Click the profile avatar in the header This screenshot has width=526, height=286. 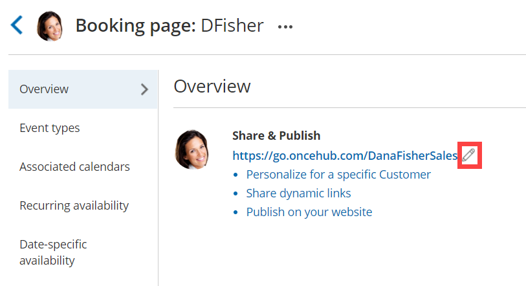coord(50,26)
